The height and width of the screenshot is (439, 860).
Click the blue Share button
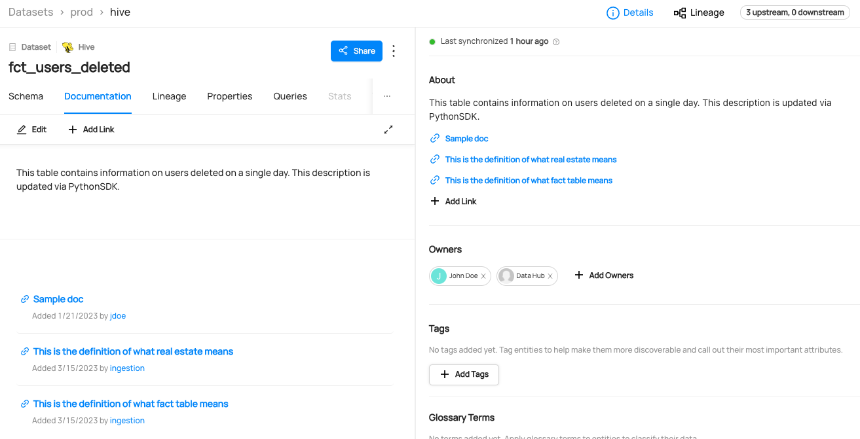356,50
